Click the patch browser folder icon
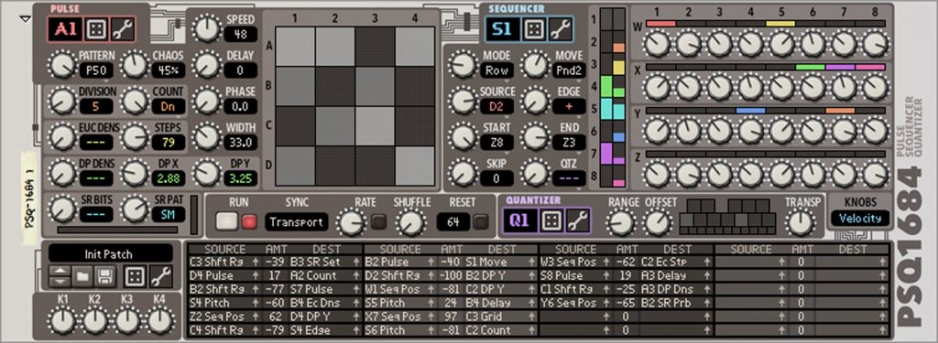This screenshot has height=343, width=938. click(82, 276)
